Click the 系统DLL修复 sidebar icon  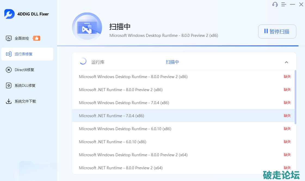(9, 85)
